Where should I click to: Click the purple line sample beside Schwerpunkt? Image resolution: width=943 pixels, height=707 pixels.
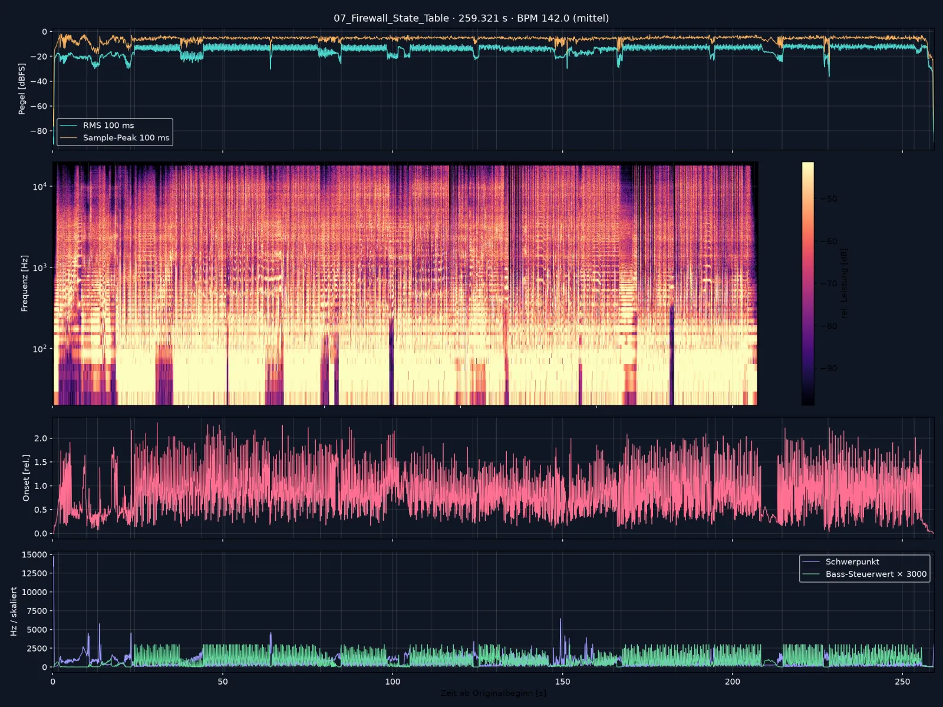(x=811, y=562)
